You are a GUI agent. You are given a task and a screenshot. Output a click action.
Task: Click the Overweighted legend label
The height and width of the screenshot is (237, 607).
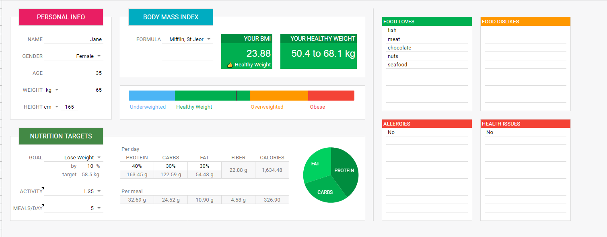pos(267,107)
